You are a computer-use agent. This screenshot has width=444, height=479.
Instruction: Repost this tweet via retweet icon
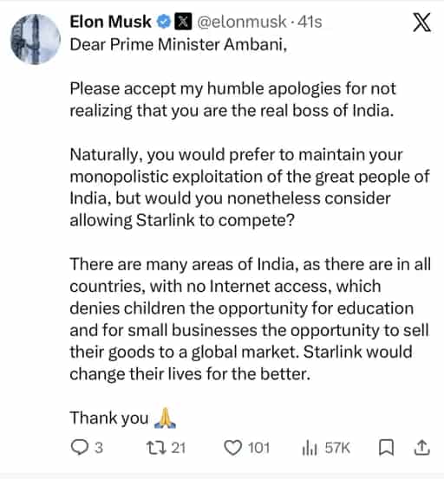click(156, 448)
